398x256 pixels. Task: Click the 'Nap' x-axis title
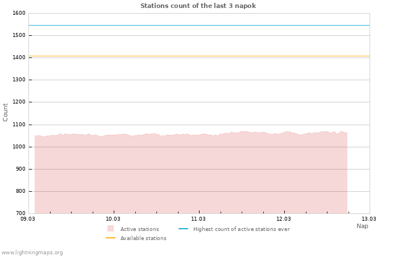(x=362, y=226)
